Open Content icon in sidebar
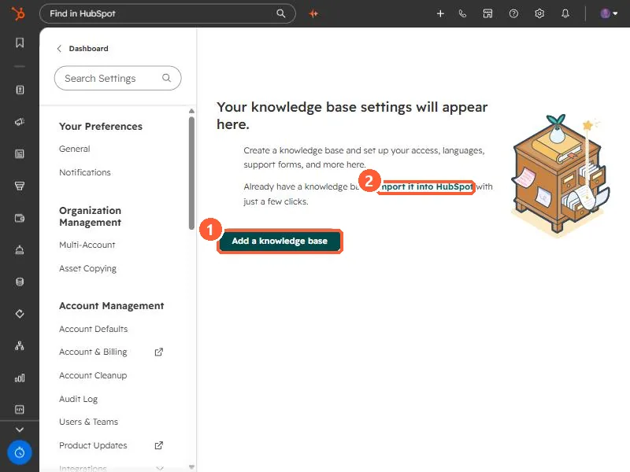 click(x=19, y=153)
